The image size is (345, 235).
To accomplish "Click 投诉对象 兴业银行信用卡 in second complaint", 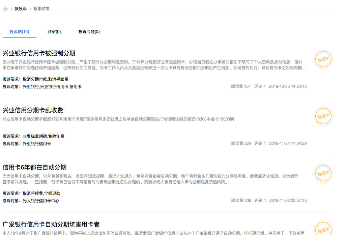I will (x=27, y=144).
